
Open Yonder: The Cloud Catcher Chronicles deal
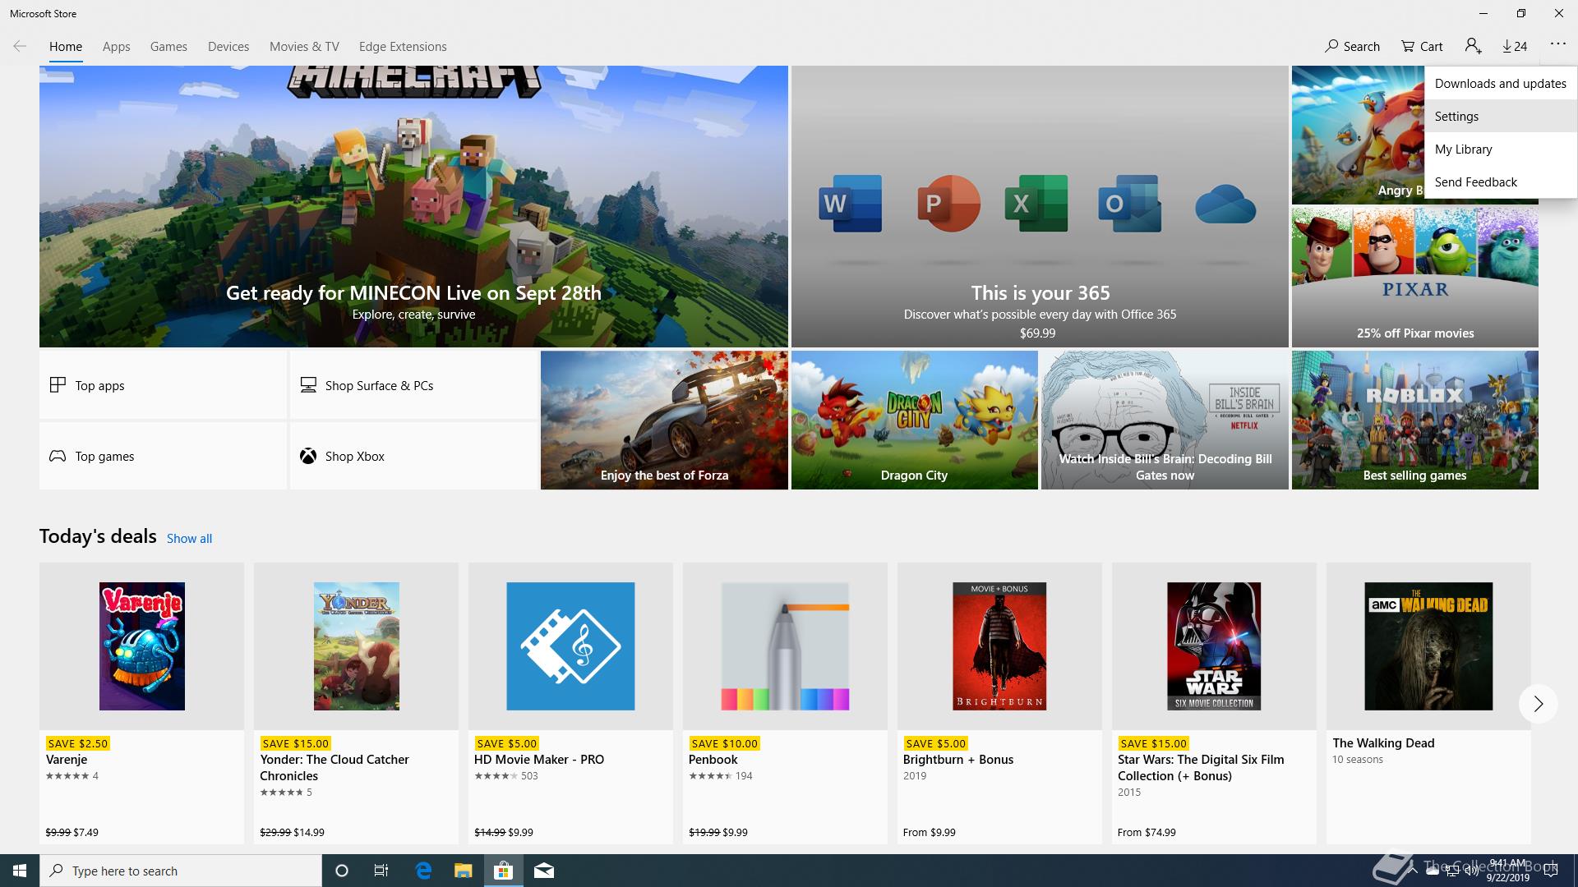click(356, 703)
